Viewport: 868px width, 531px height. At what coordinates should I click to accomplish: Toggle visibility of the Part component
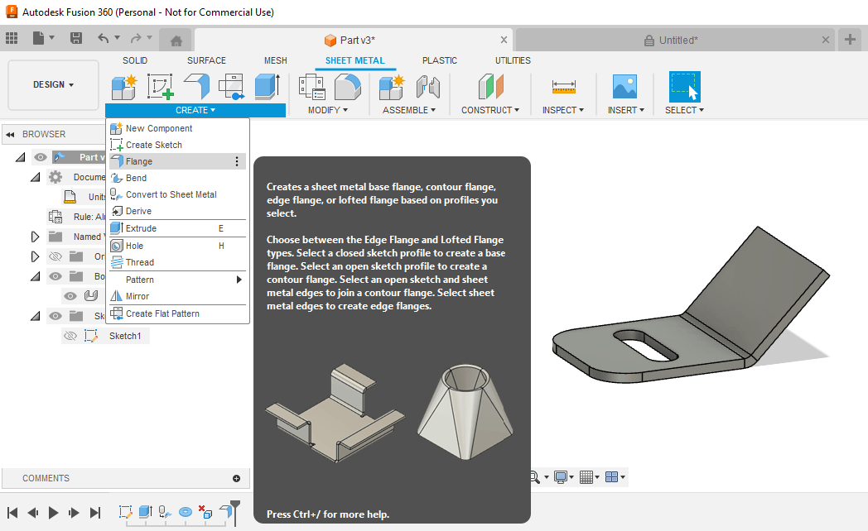pos(40,156)
